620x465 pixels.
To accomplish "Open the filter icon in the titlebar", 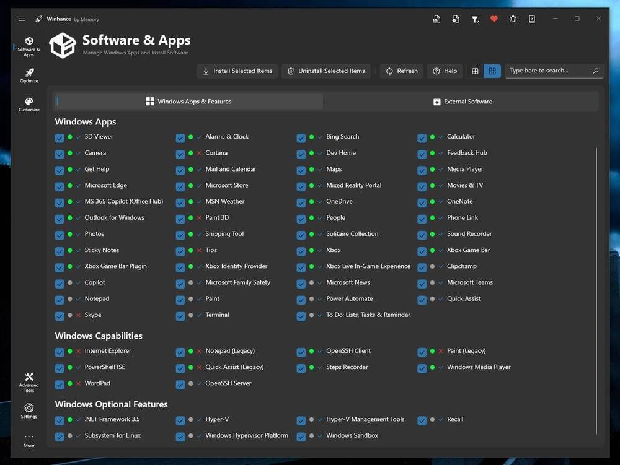I will pos(476,19).
